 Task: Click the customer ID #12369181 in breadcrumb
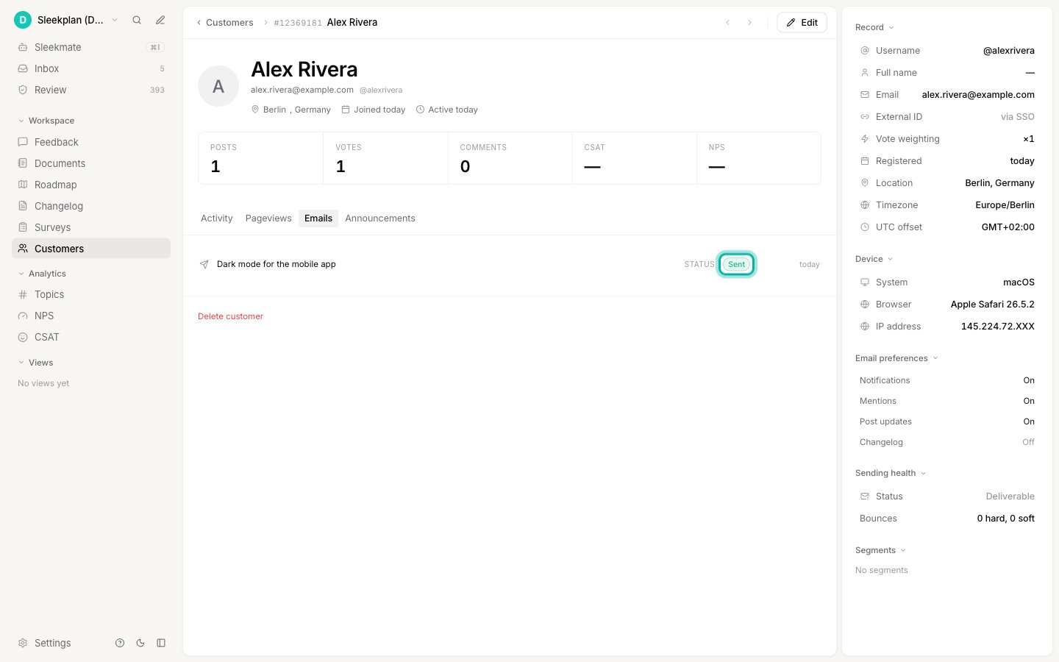(x=298, y=23)
